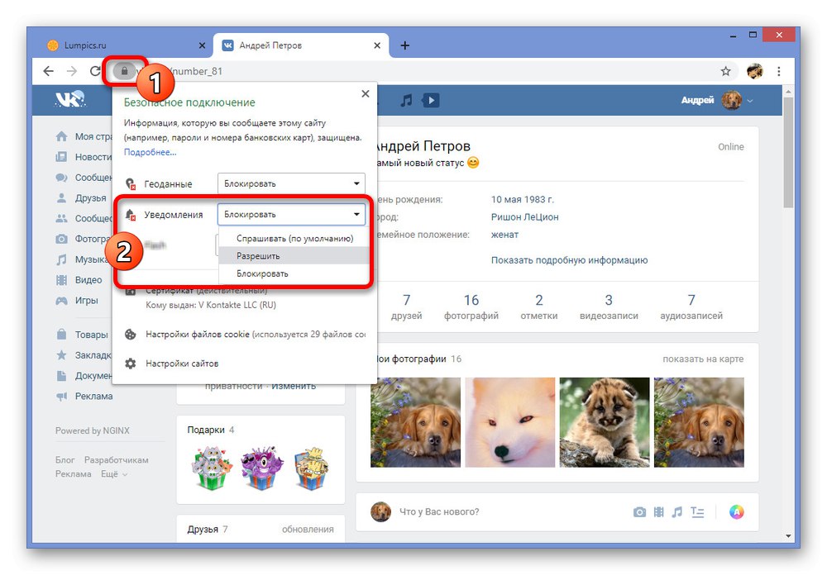Image resolution: width=827 pixels, height=575 pixels.
Task: Click article text icon in post box
Action: tap(697, 511)
